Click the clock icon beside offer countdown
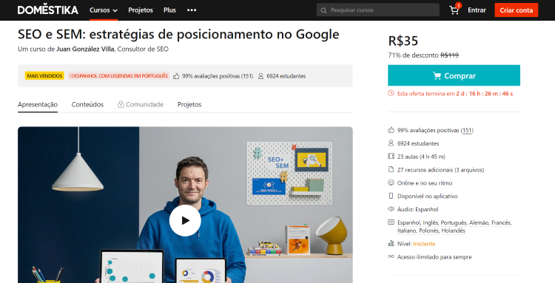555x283 pixels. (x=391, y=93)
